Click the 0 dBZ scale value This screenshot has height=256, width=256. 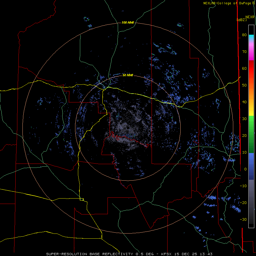245,169
